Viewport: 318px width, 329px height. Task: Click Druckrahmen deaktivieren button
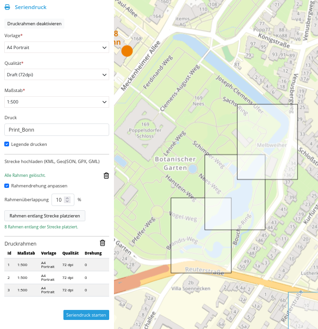pos(34,23)
